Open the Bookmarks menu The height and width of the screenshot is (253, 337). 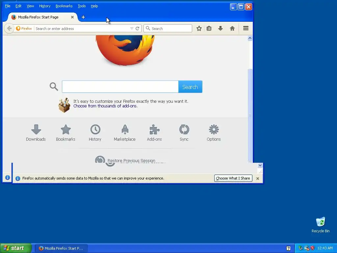64,6
